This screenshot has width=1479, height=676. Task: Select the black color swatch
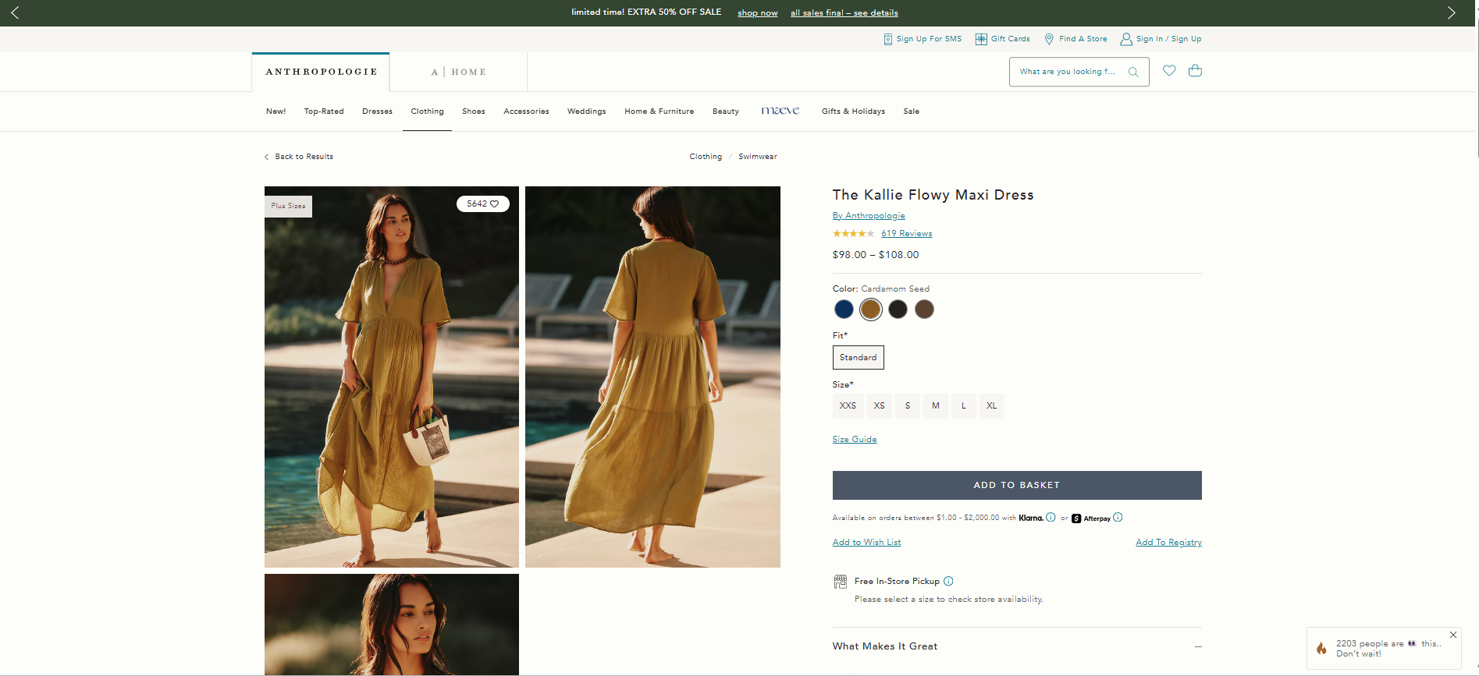click(898, 310)
